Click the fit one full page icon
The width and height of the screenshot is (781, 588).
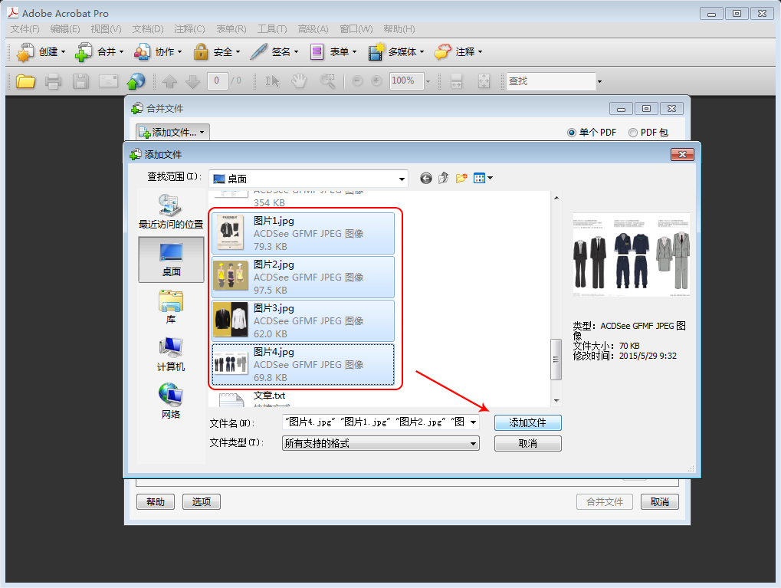coord(484,80)
